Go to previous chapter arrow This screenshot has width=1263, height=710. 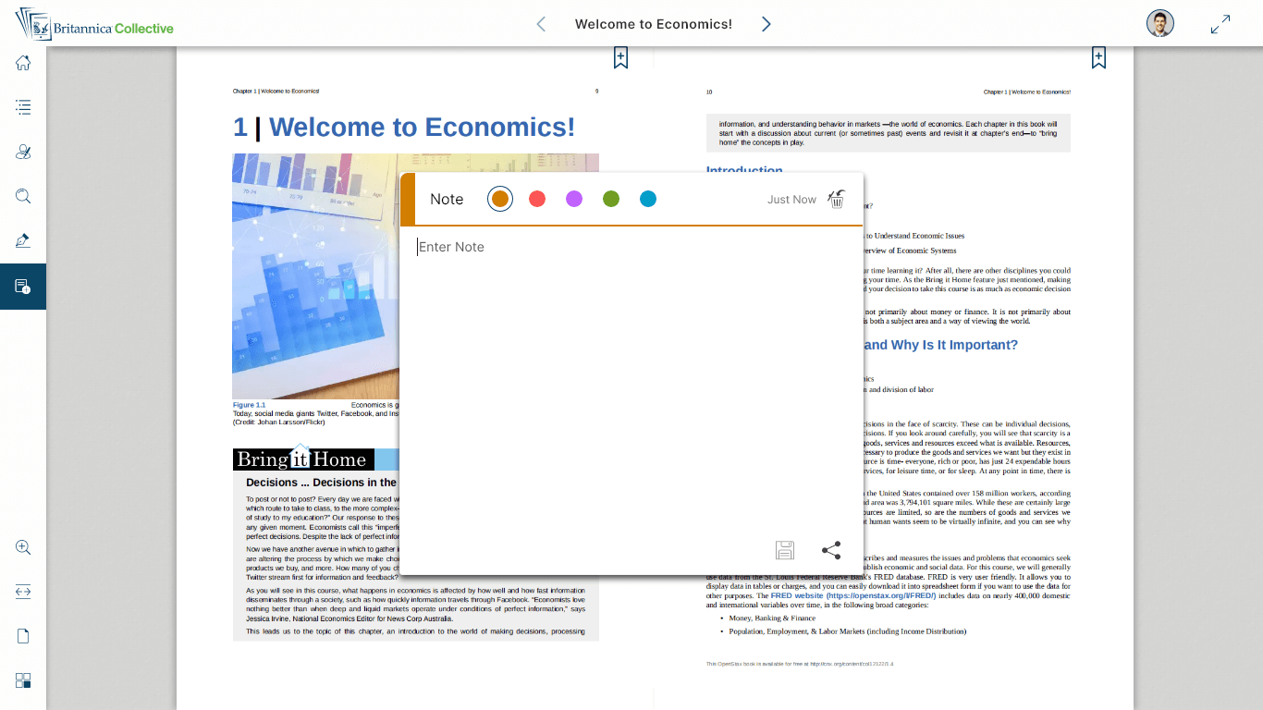541,24
